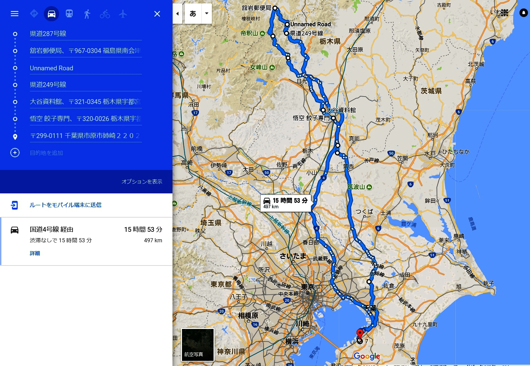The image size is (530, 366).
Task: Click the 成田 city label
Action: point(405,275)
